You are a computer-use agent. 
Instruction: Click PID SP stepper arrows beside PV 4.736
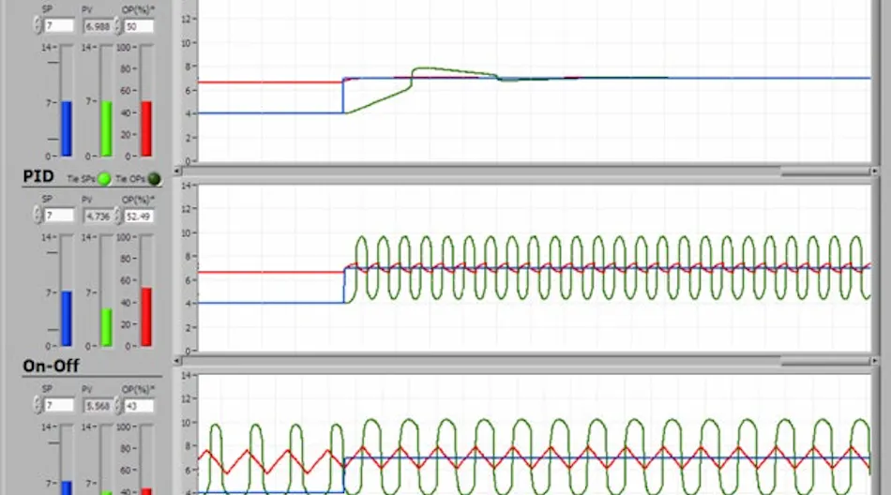coord(38,216)
